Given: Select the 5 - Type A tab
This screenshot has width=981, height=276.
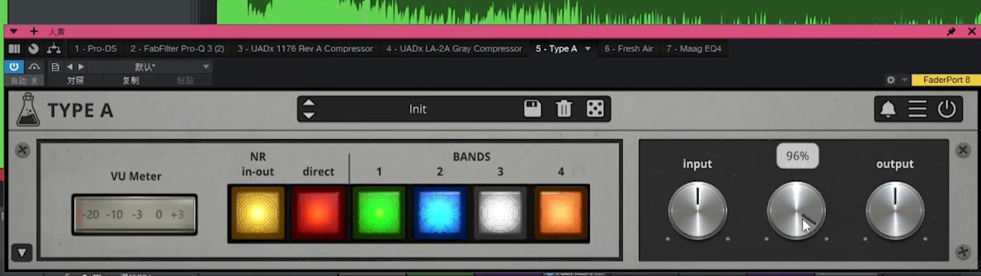Looking at the screenshot, I should coord(556,48).
